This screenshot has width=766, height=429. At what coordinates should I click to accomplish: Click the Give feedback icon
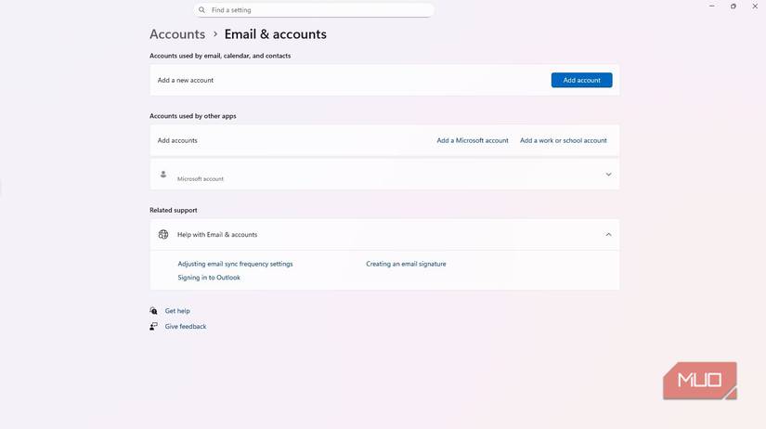click(x=154, y=327)
